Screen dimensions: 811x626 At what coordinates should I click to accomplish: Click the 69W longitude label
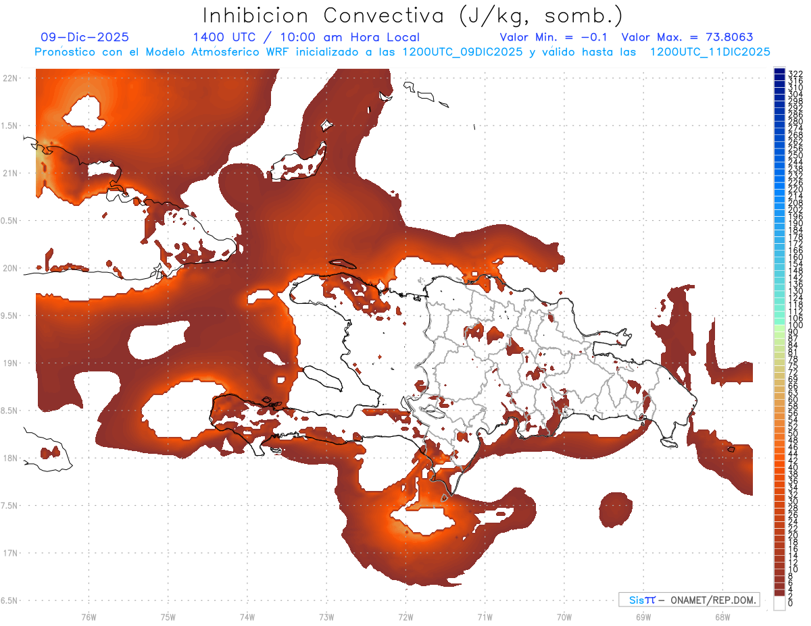(643, 617)
